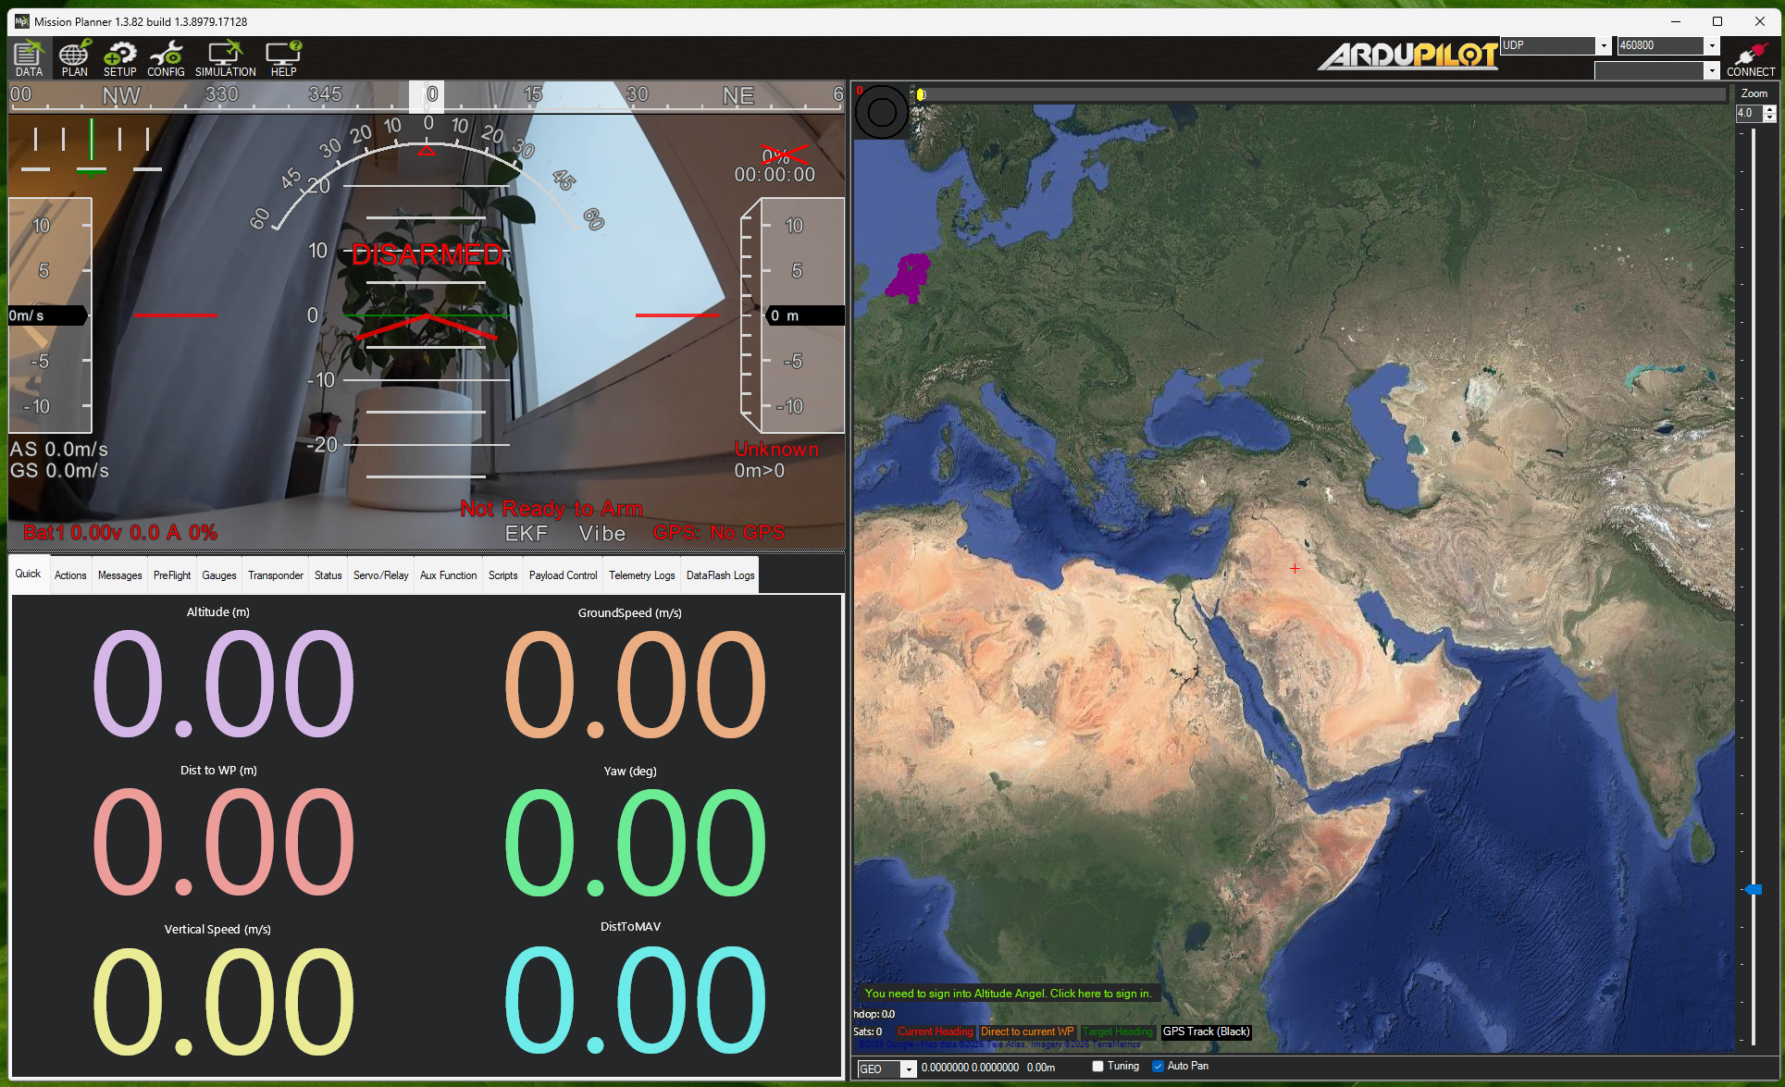Enable the Tuning checkbox
The height and width of the screenshot is (1087, 1785).
[1097, 1066]
